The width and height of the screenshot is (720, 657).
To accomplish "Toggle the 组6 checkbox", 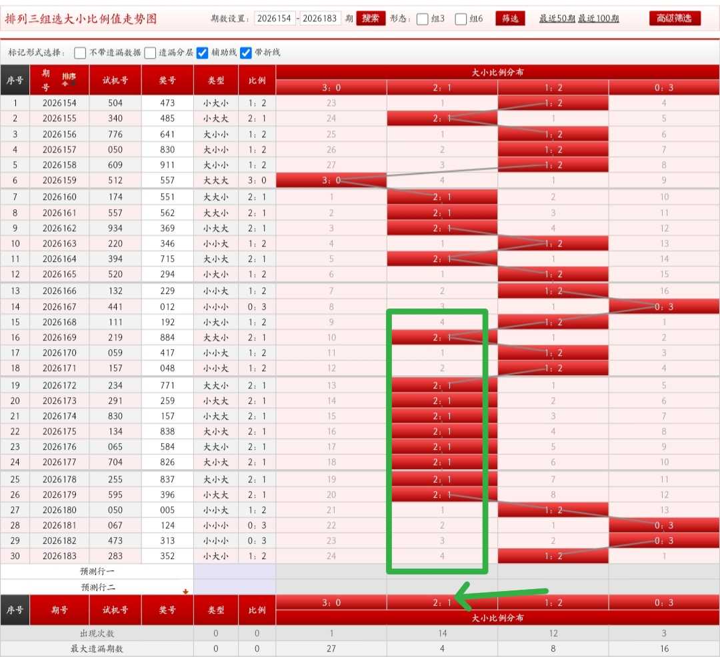I will (x=461, y=19).
